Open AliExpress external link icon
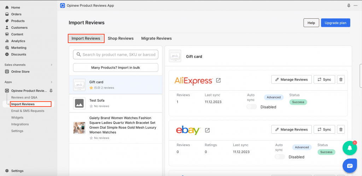Image resolution: width=362 pixels, height=176 pixels. 218,80
